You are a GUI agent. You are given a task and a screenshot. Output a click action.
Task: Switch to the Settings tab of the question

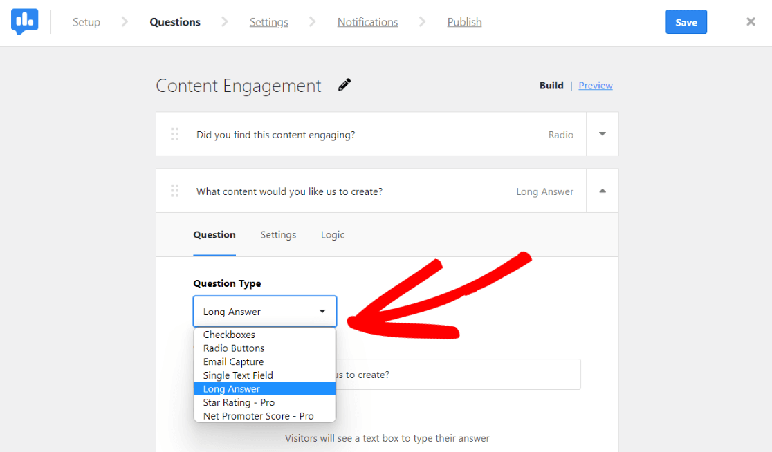[x=278, y=234]
